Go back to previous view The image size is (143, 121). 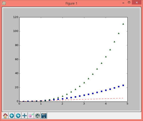click(12, 116)
